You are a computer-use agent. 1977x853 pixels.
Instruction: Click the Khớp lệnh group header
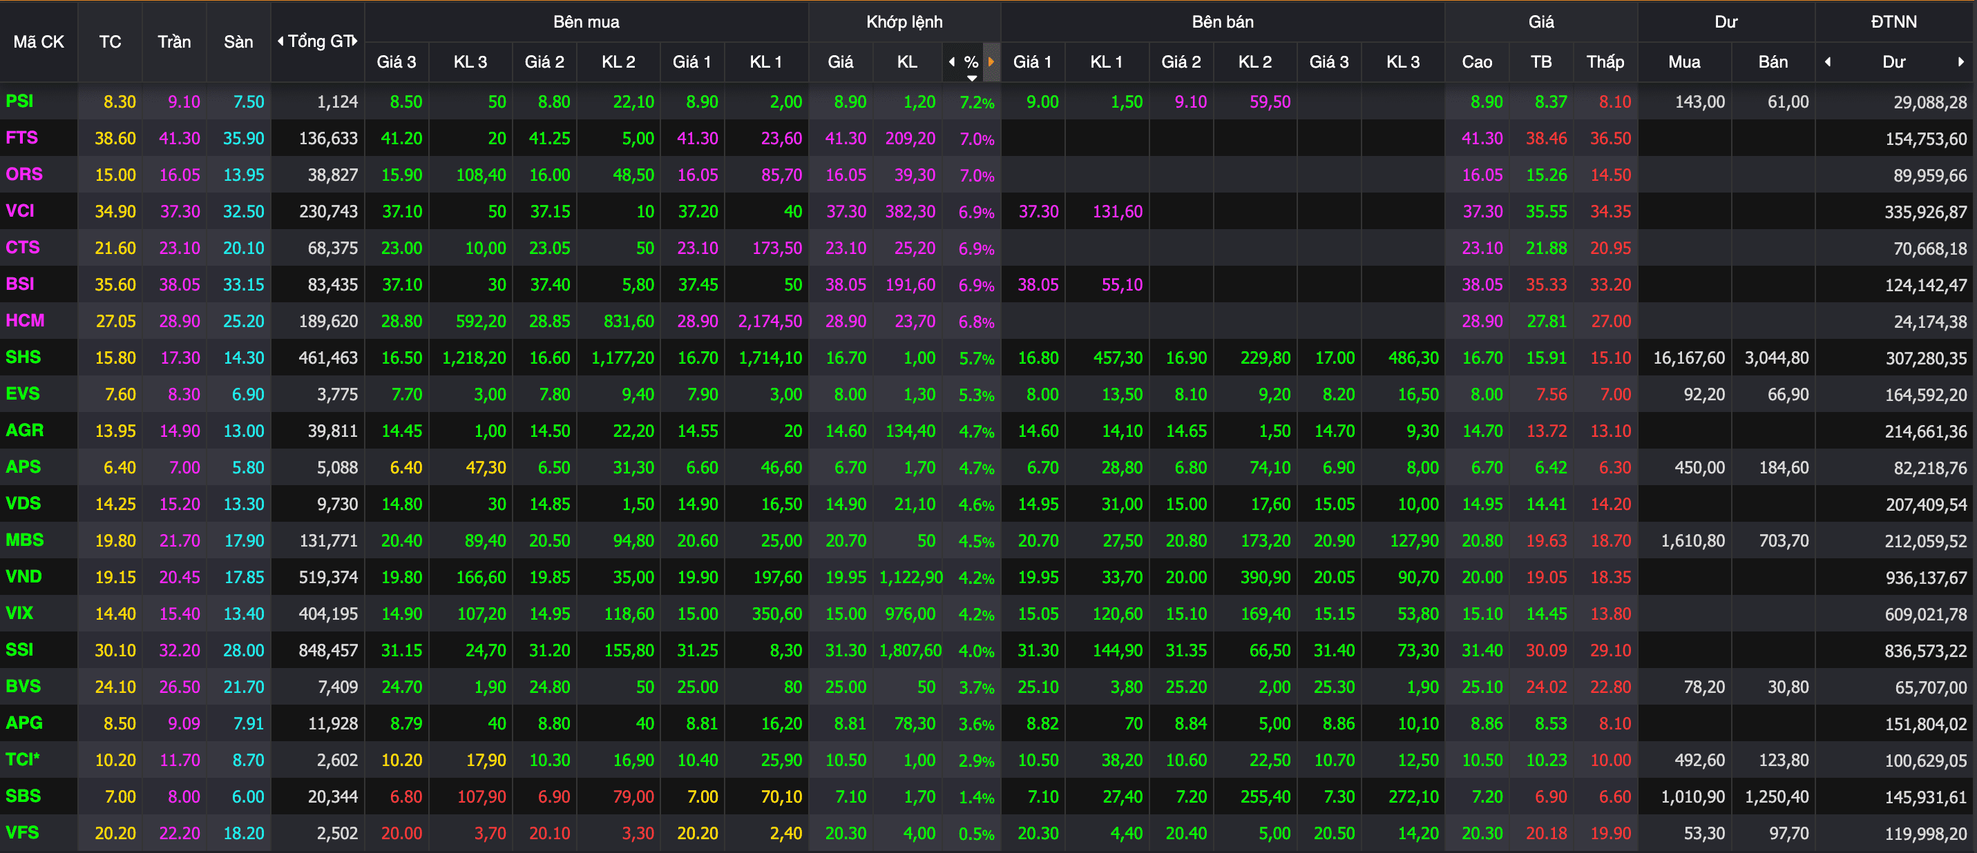point(904,21)
